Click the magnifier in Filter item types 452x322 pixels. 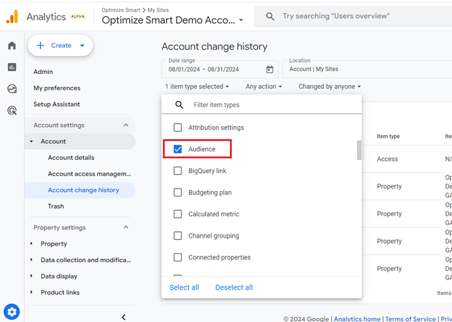click(179, 104)
